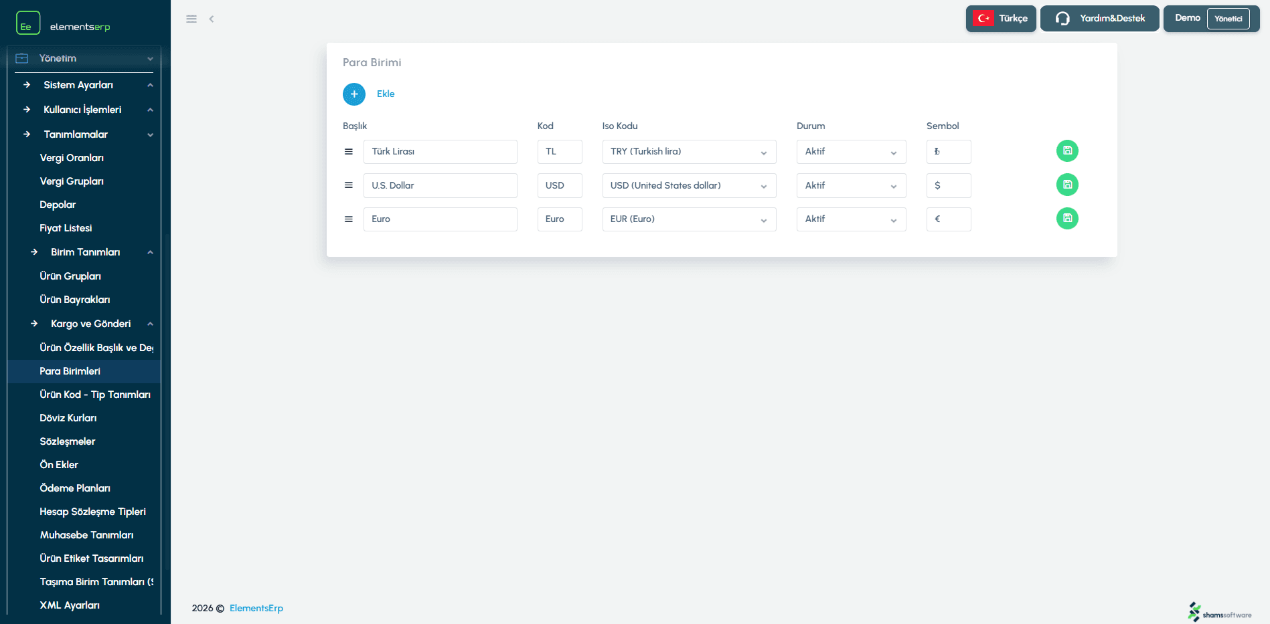1270x624 pixels.
Task: Save the Euro currency row
Action: 1067,218
